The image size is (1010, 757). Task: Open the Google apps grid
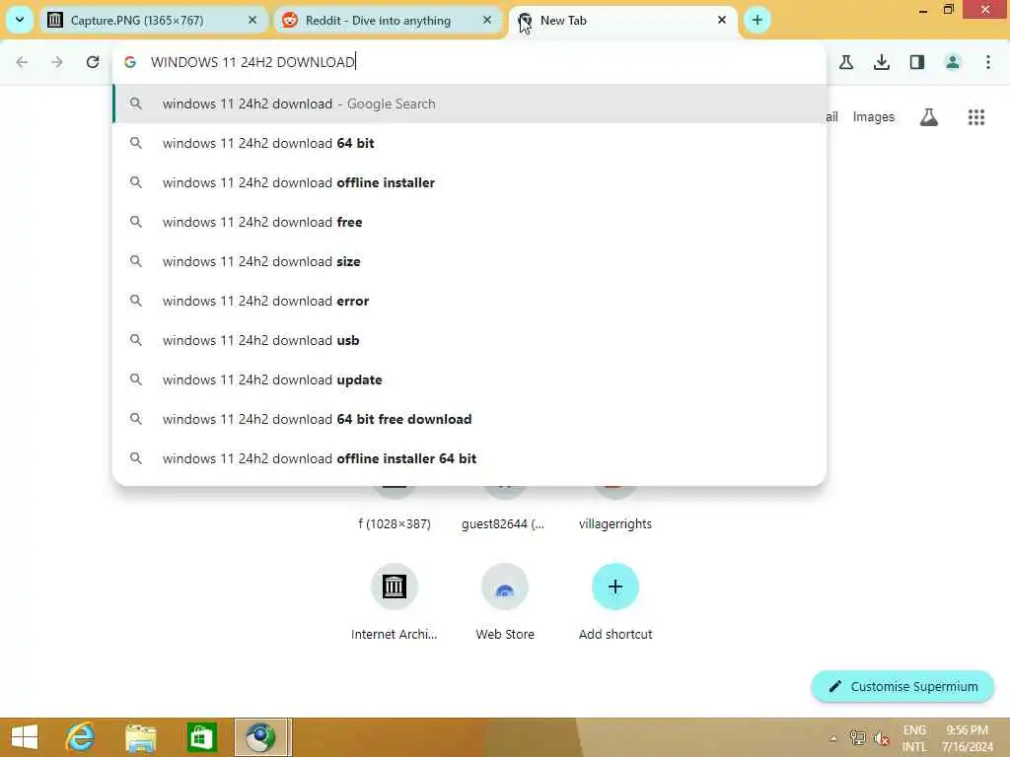click(976, 117)
